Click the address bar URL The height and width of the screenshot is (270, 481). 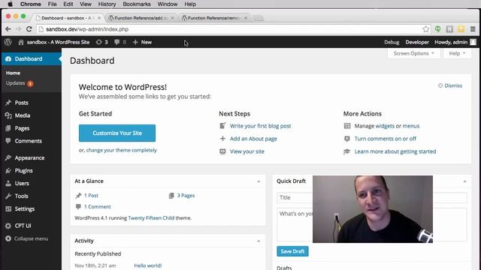(87, 29)
